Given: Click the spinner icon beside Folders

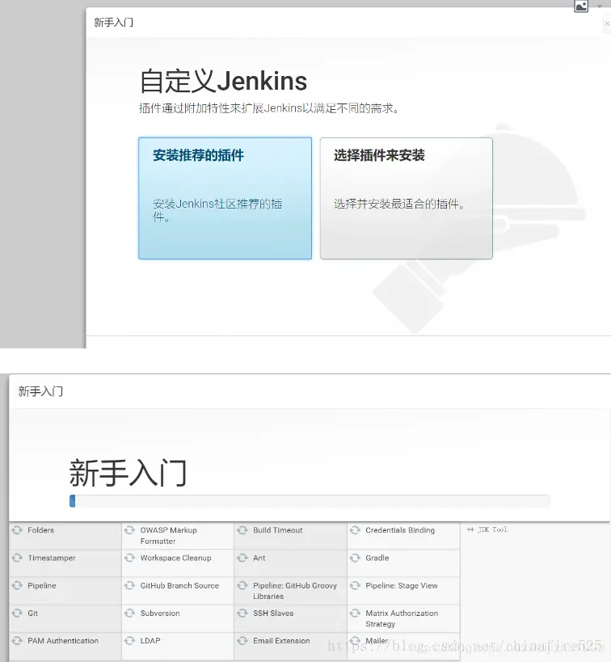Looking at the screenshot, I should [17, 530].
